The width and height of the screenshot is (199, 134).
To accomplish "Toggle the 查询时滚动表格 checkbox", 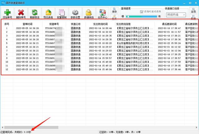I will (142, 12).
